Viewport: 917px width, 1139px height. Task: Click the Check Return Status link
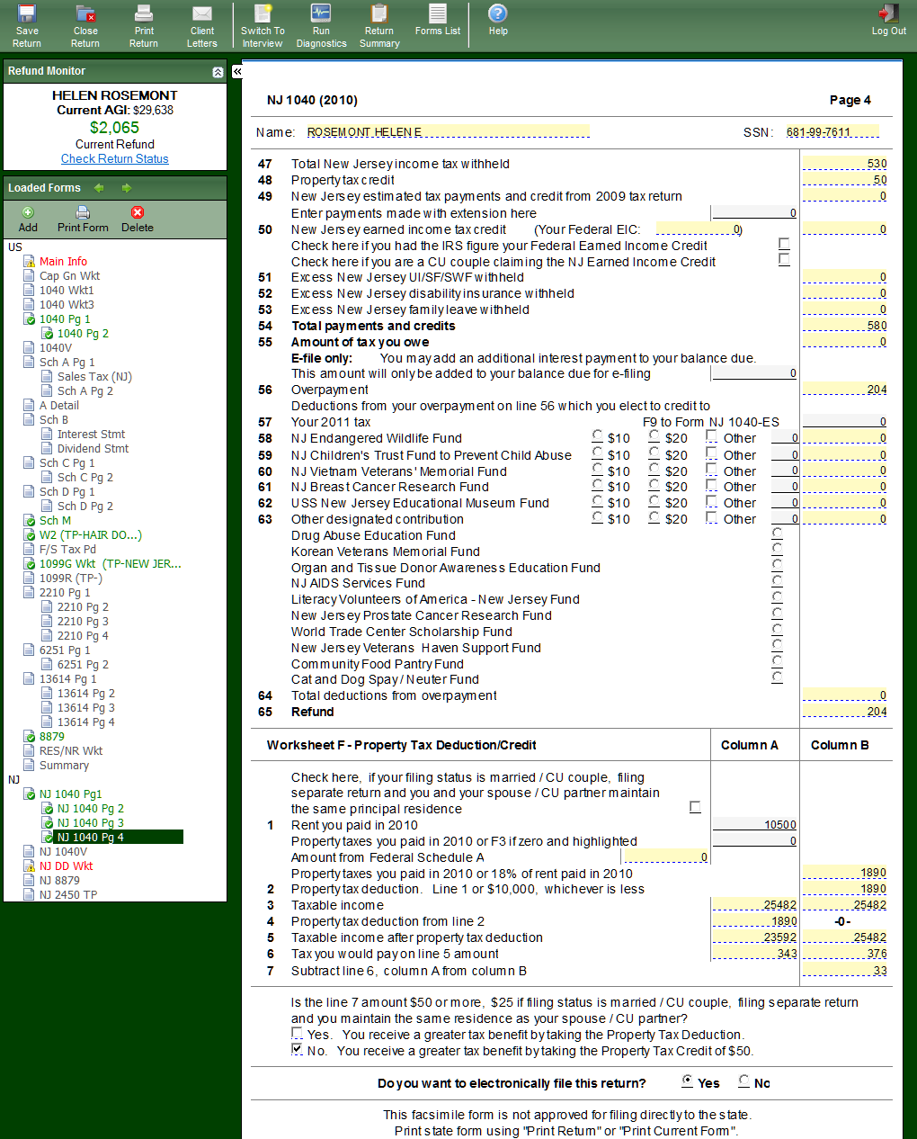pyautogui.click(x=114, y=159)
